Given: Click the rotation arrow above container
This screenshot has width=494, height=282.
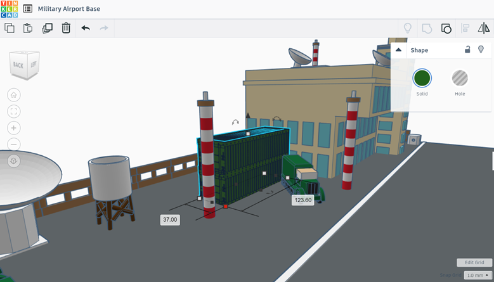Looking at the screenshot, I should coord(277,119).
